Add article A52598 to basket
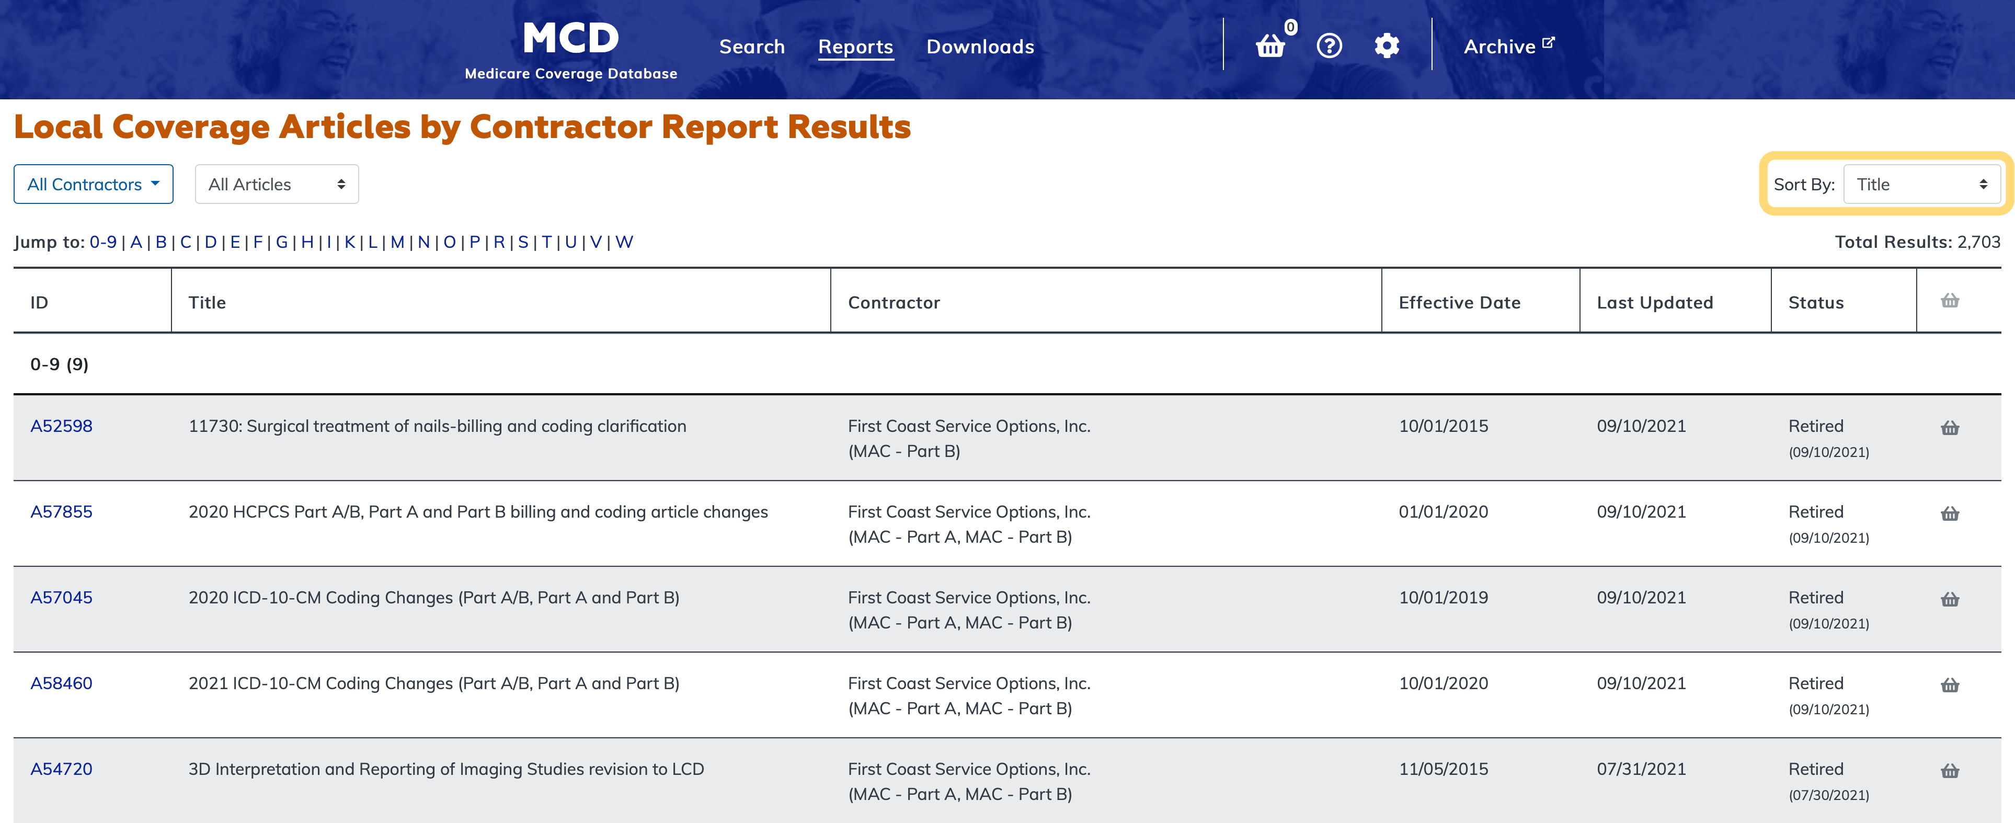 pyautogui.click(x=1949, y=428)
